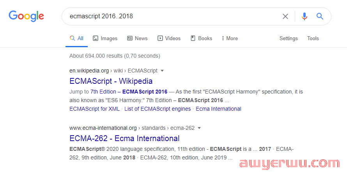Expand the ecma-international.org result options arrow
Screen dimensions: 347x175
click(199, 128)
